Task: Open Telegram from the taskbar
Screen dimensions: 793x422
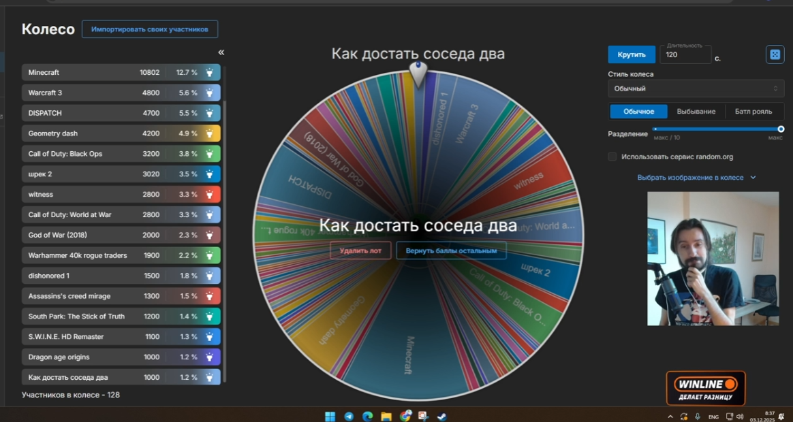Action: pyautogui.click(x=349, y=417)
